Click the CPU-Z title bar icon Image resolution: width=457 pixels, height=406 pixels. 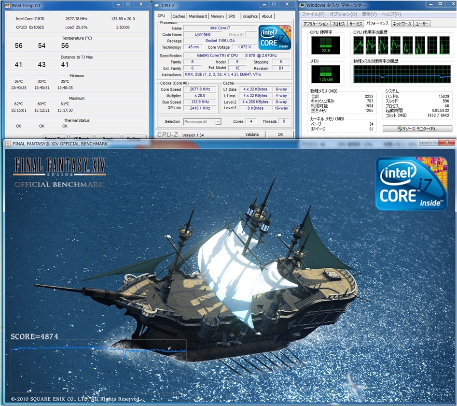coord(157,5)
